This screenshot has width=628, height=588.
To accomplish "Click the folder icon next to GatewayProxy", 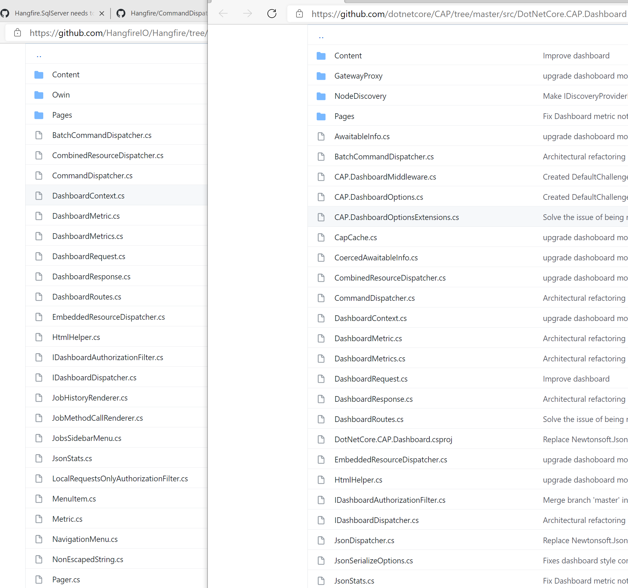I will (x=321, y=76).
